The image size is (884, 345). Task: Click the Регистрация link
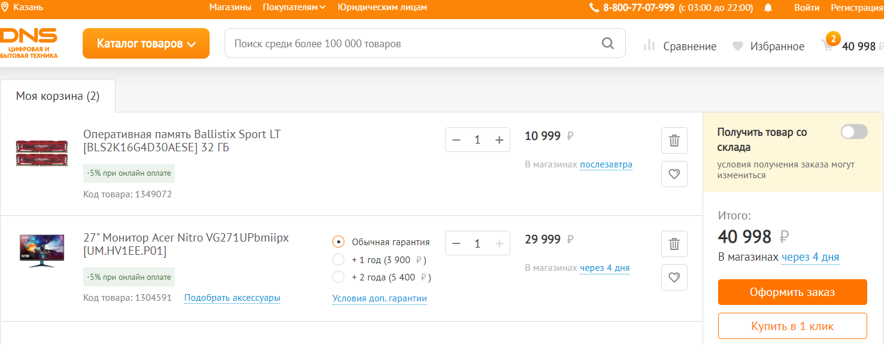tap(857, 8)
